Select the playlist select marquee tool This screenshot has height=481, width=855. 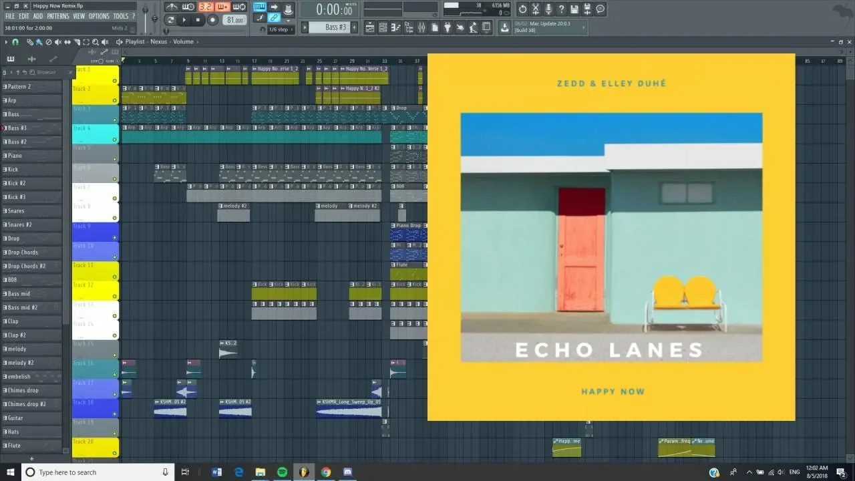86,41
